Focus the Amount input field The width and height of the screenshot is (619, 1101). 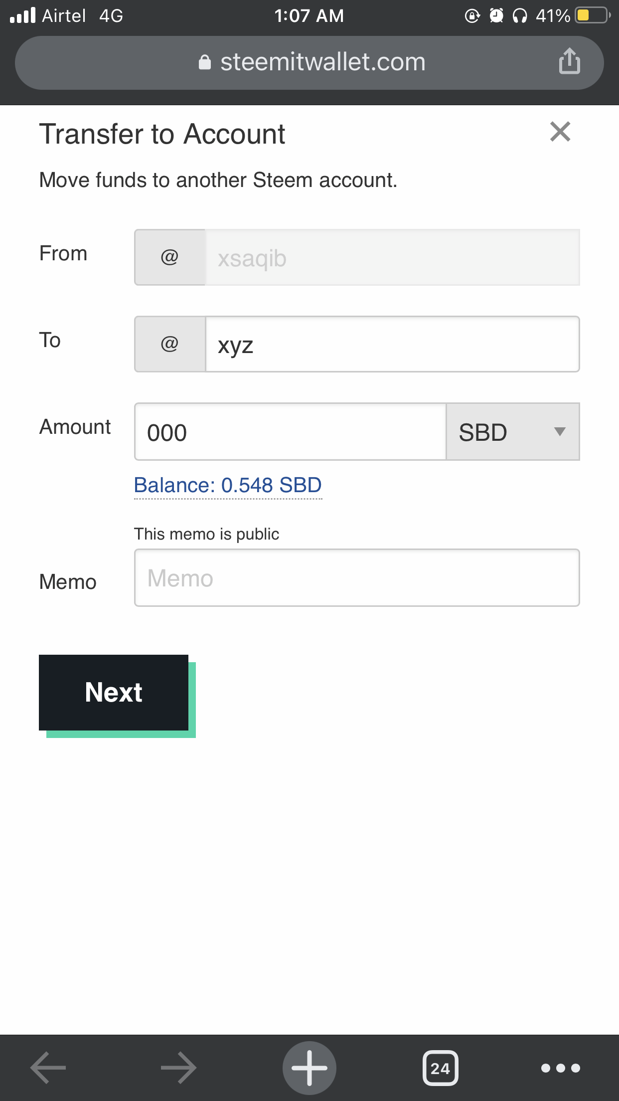(290, 432)
